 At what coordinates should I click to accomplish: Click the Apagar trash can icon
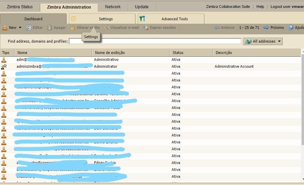[x=50, y=28]
